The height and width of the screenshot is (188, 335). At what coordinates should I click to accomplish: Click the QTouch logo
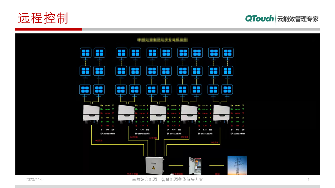pos(259,19)
